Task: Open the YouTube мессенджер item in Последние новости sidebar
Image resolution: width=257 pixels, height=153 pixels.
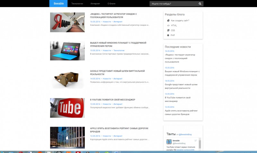Action: [x=178, y=99]
